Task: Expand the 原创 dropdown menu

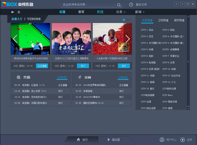Action: tap(140, 12)
